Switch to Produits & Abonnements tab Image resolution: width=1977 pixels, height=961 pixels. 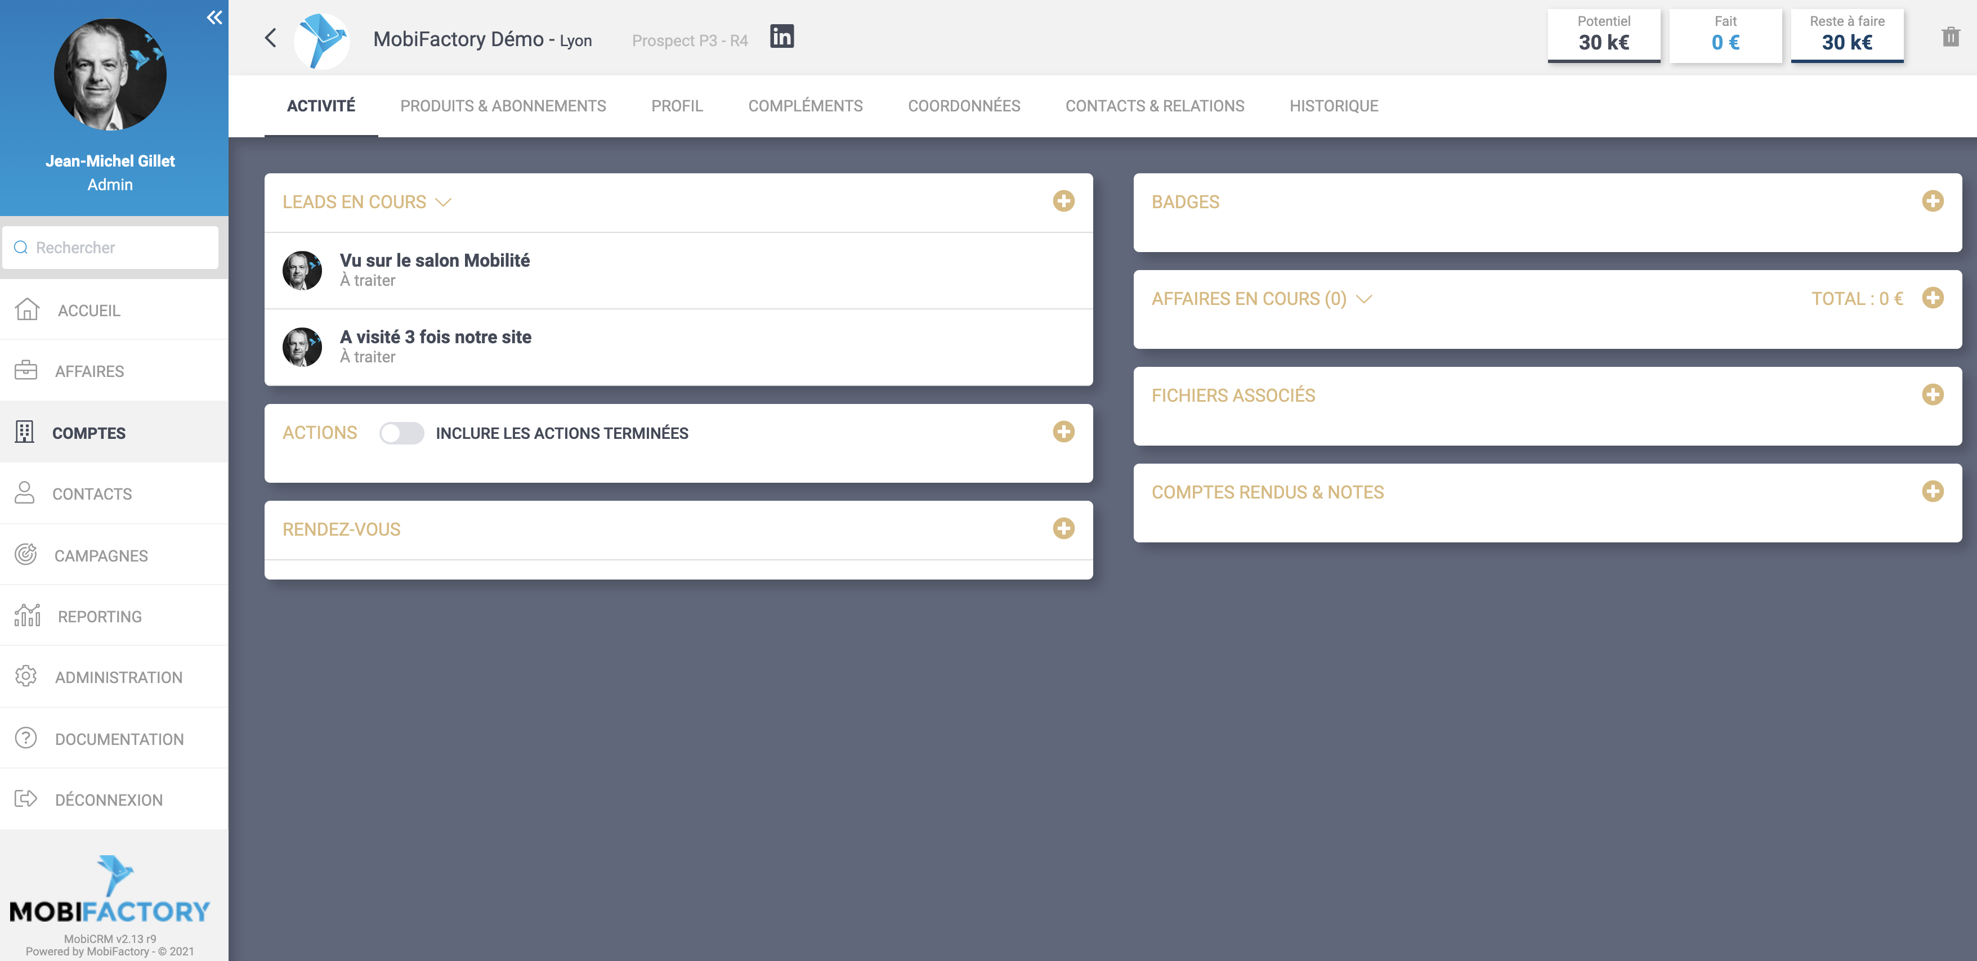(x=503, y=106)
